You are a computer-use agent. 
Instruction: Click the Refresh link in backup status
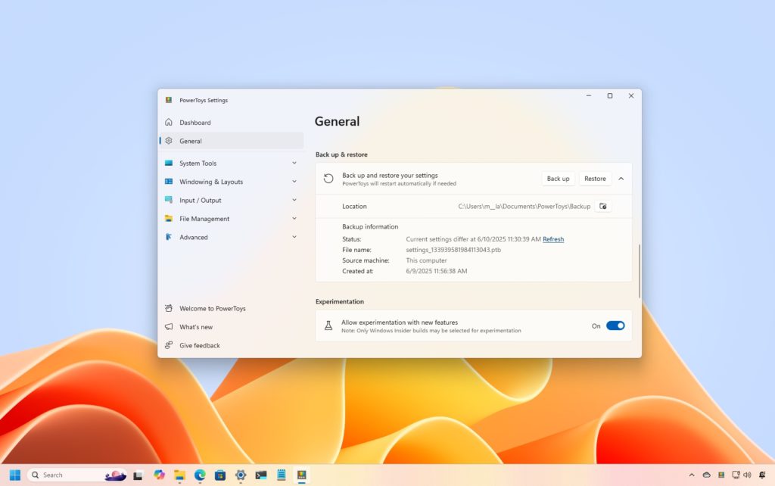(553, 239)
